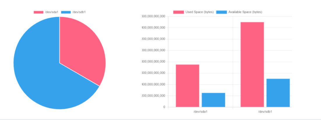
Task: Click the red used space bar for /dev/sda1
Action: pos(188,86)
